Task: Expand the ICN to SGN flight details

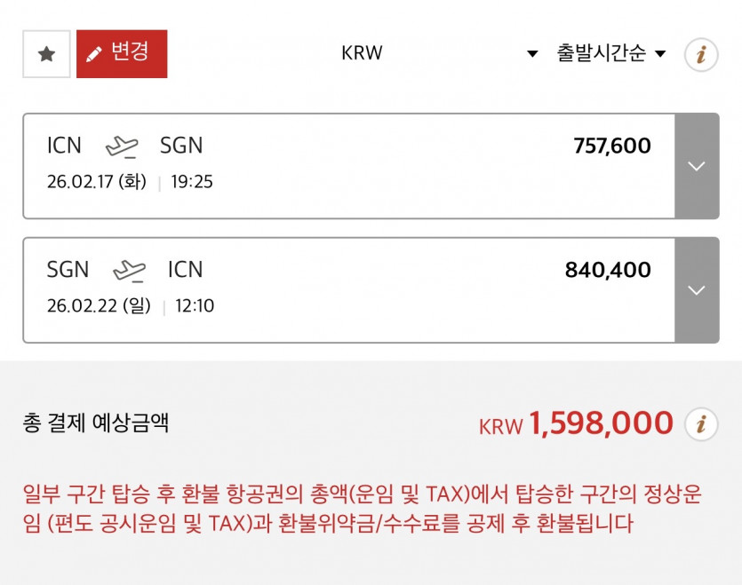Action: (697, 166)
